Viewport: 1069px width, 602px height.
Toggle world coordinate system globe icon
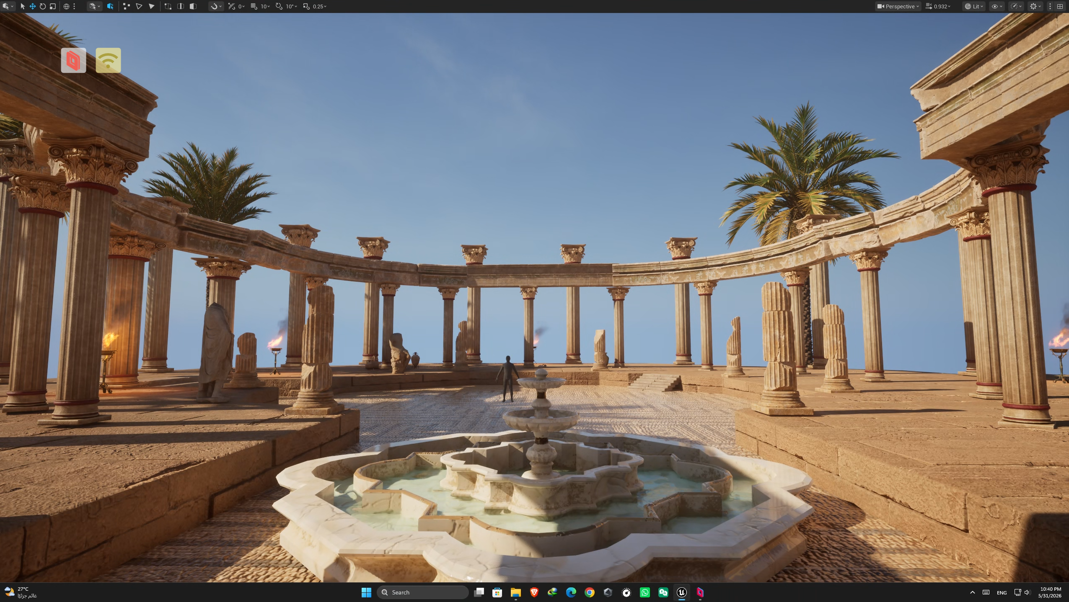66,6
